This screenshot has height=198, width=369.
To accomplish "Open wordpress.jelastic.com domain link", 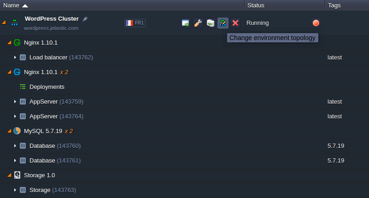I will click(x=51, y=28).
